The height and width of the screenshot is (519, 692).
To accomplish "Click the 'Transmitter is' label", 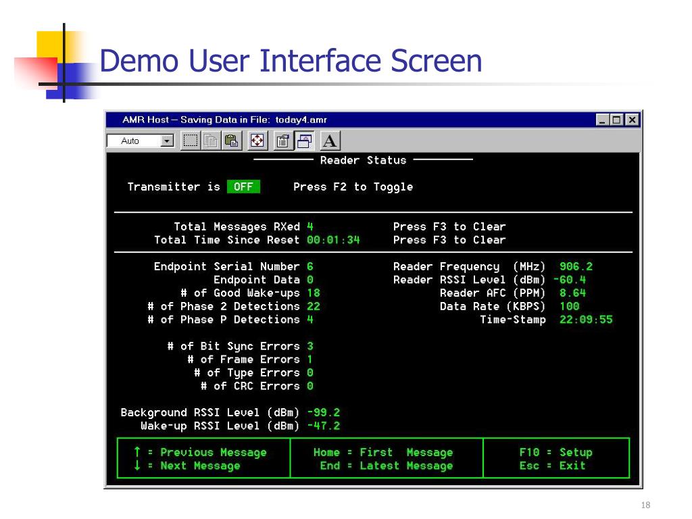I will pos(174,187).
